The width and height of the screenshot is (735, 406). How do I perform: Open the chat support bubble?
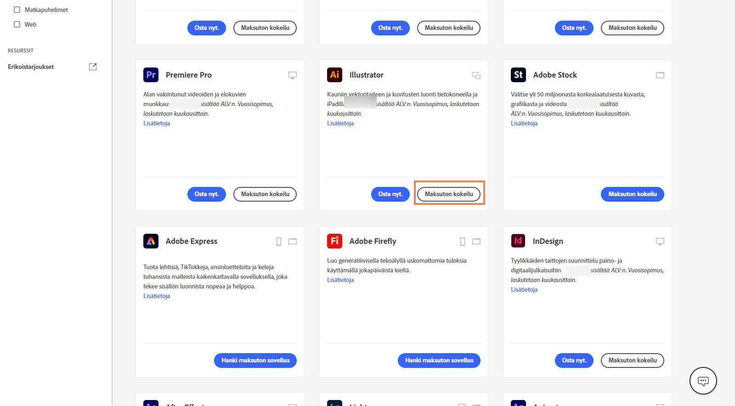tap(703, 381)
